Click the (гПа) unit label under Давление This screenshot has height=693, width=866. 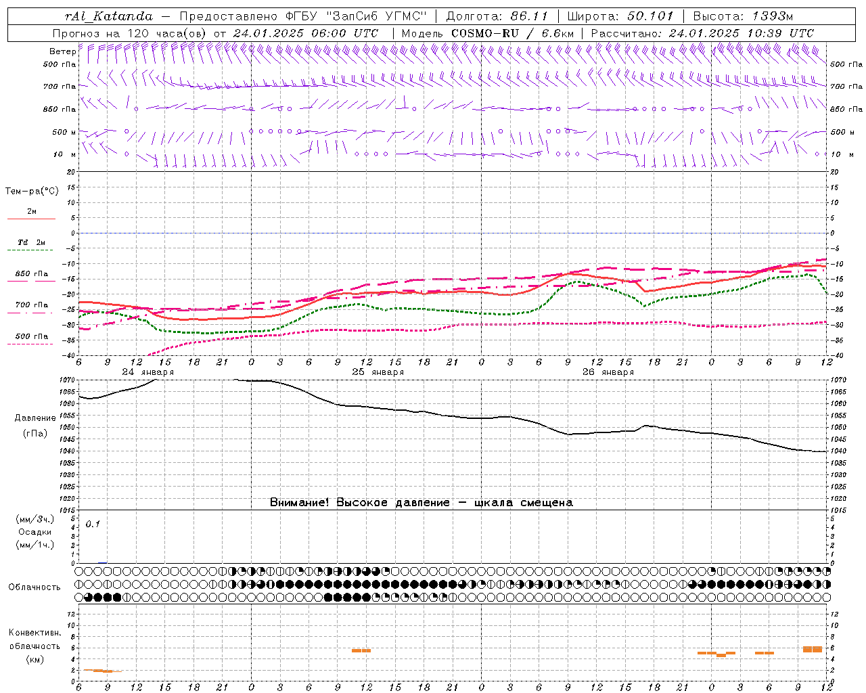click(x=35, y=434)
